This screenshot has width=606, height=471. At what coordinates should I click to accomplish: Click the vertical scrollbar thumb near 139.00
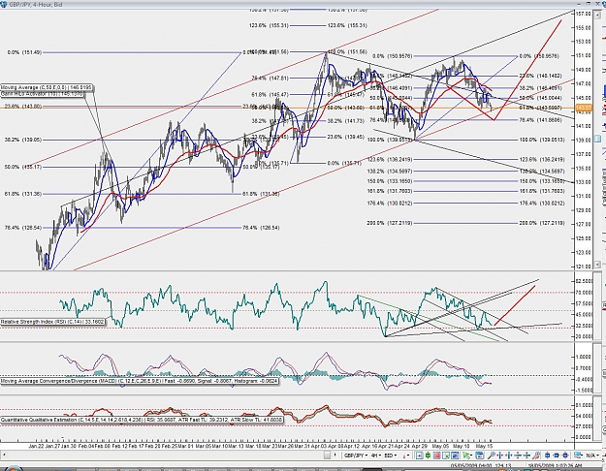tap(597, 139)
